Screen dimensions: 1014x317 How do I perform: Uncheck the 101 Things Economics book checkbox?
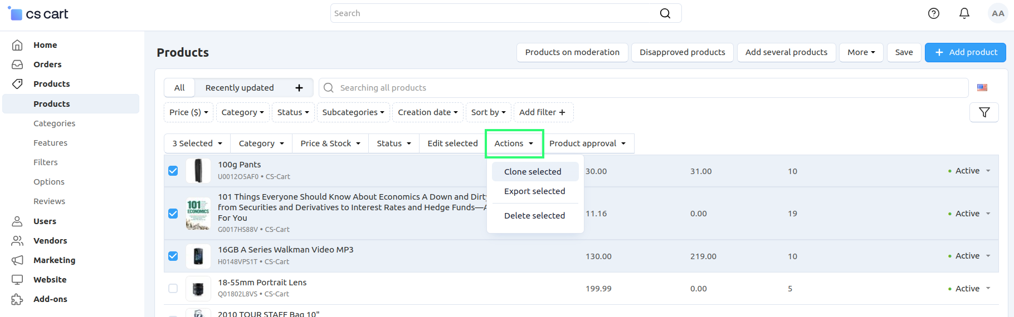coord(173,214)
